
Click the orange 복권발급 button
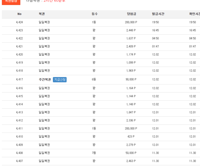[11, 2]
